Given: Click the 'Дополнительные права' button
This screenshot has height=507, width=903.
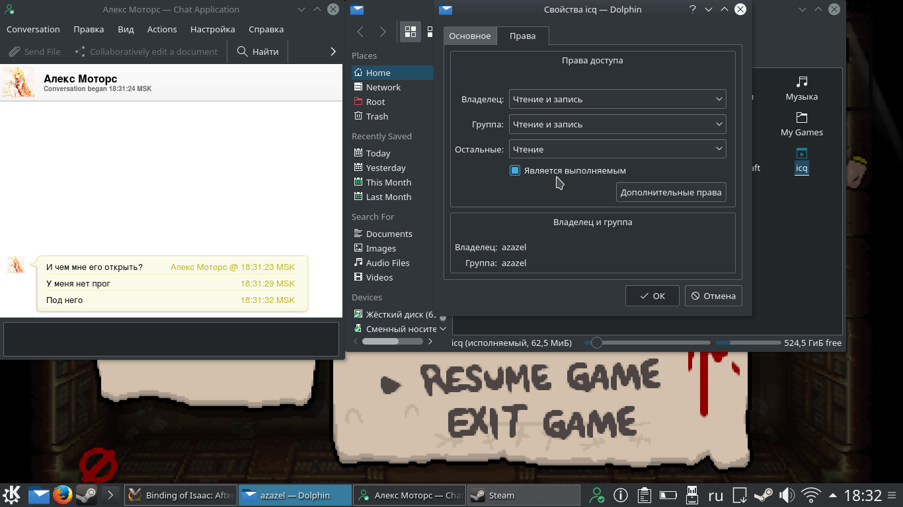Looking at the screenshot, I should pos(671,192).
